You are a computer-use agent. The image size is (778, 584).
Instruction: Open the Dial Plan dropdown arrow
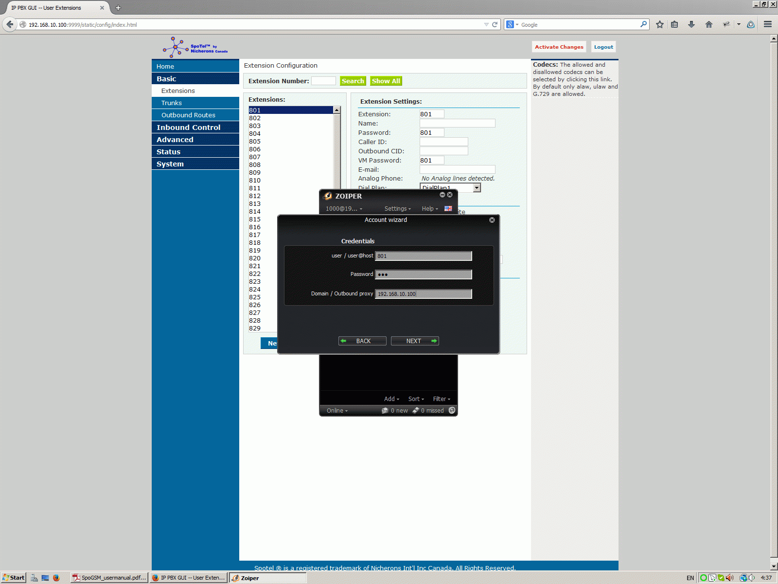[x=477, y=188]
